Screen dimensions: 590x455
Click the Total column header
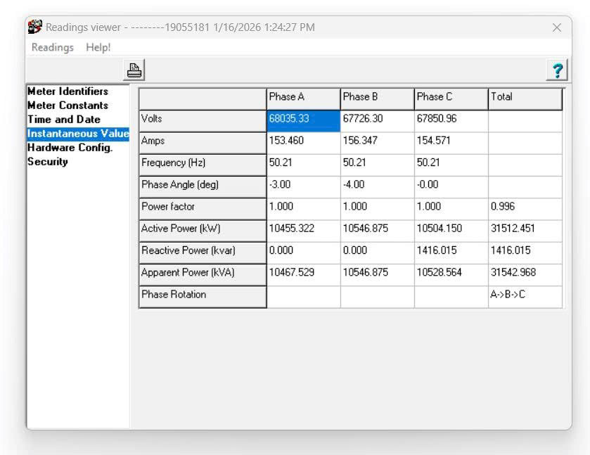click(x=525, y=98)
